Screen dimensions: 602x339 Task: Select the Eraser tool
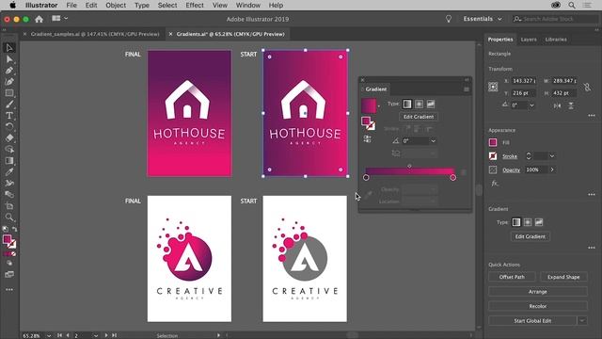(x=9, y=138)
